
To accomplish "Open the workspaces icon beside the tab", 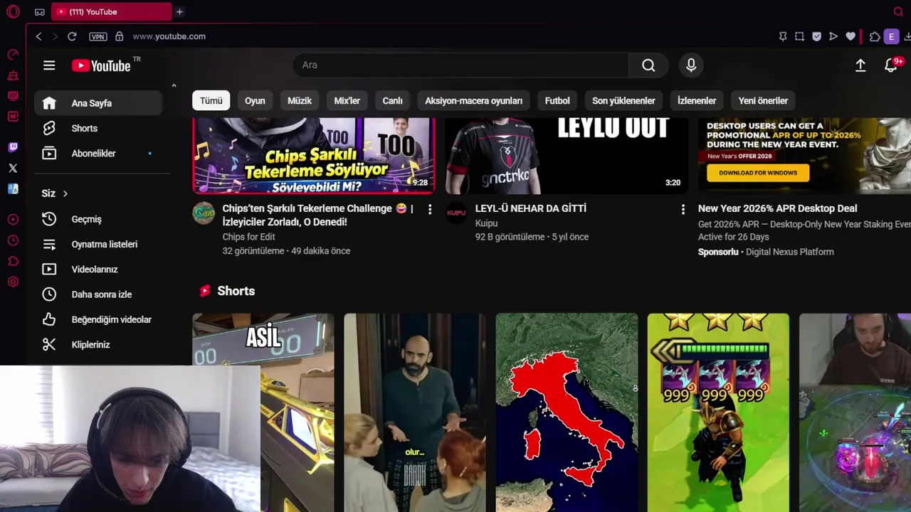I will point(39,12).
